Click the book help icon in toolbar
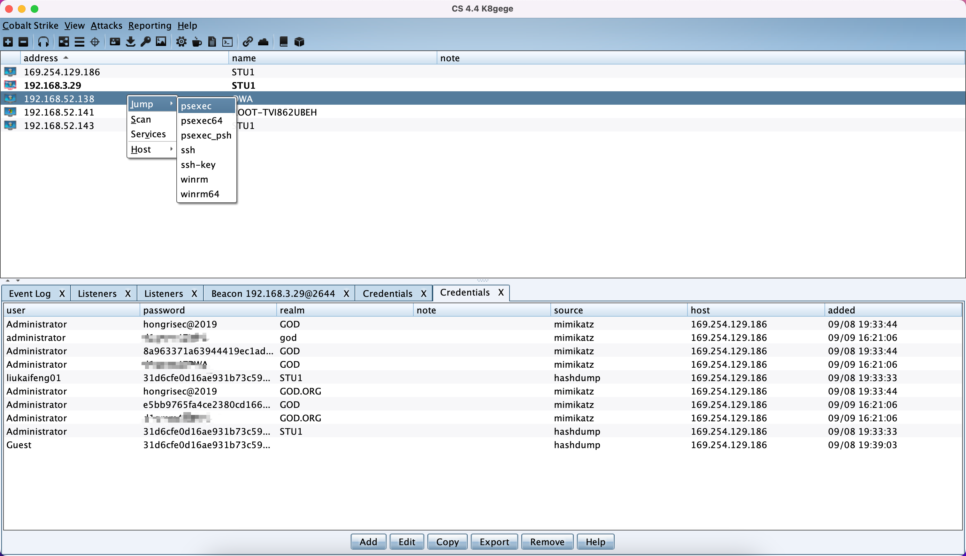Image resolution: width=966 pixels, height=556 pixels. (284, 41)
